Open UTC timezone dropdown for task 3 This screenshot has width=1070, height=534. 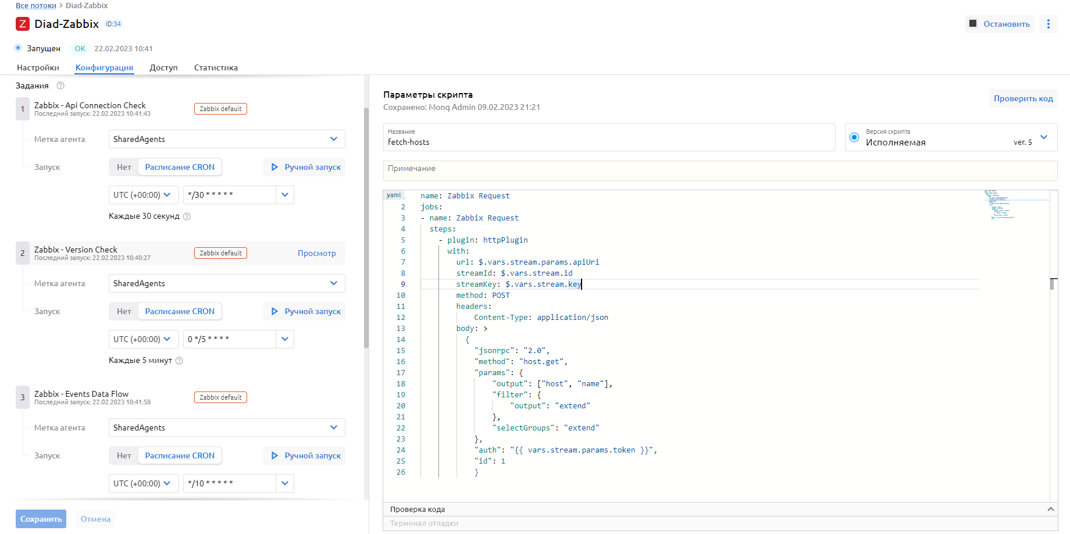pos(143,483)
